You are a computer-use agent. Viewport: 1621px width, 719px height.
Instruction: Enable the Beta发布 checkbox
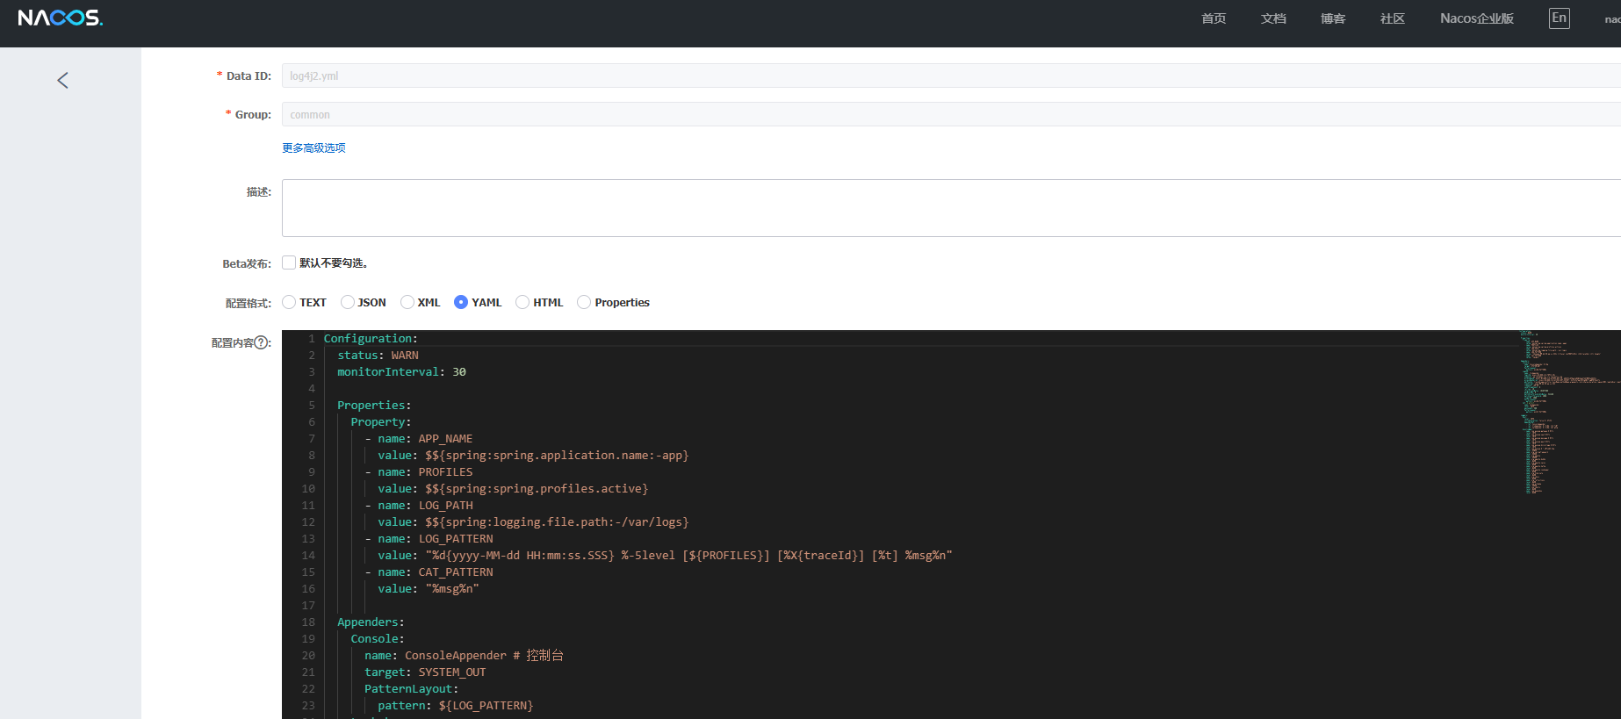[x=289, y=262]
